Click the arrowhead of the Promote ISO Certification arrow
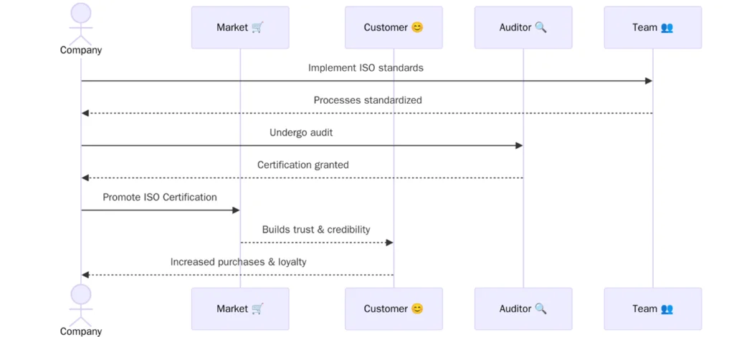 coord(235,210)
